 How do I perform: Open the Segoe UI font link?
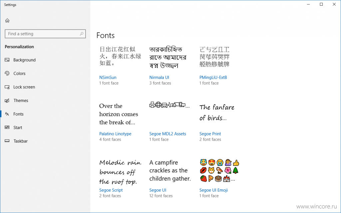tap(158, 190)
